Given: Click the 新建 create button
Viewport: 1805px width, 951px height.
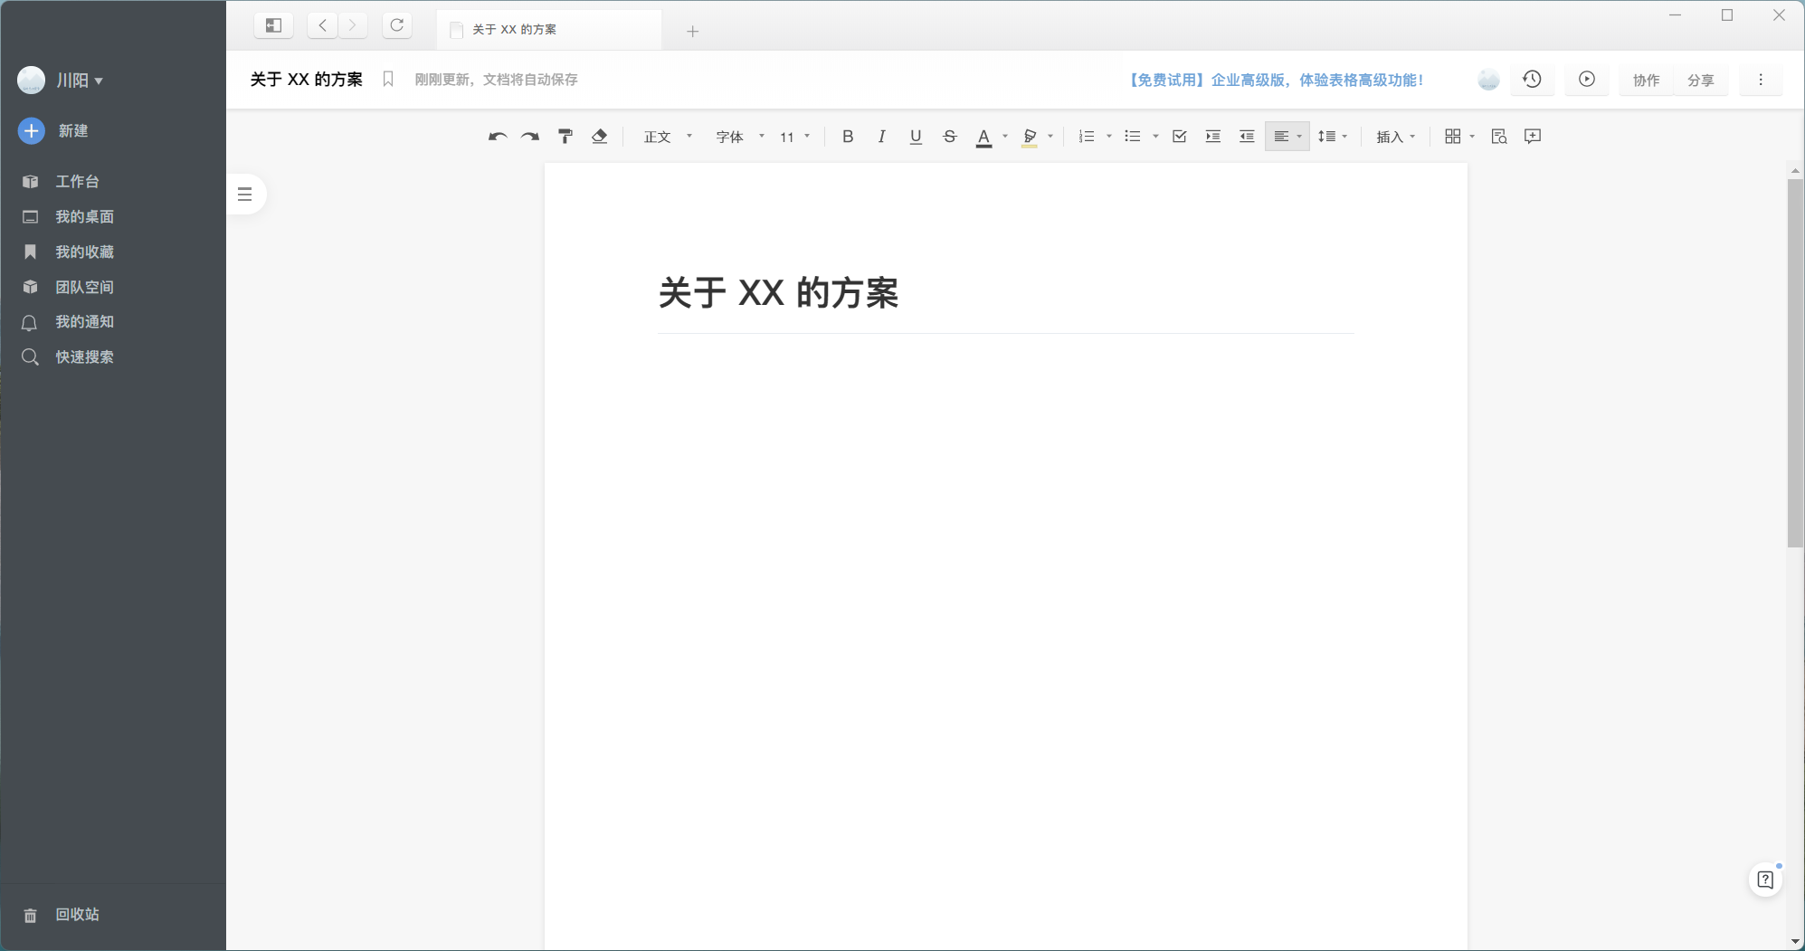Looking at the screenshot, I should pyautogui.click(x=53, y=131).
